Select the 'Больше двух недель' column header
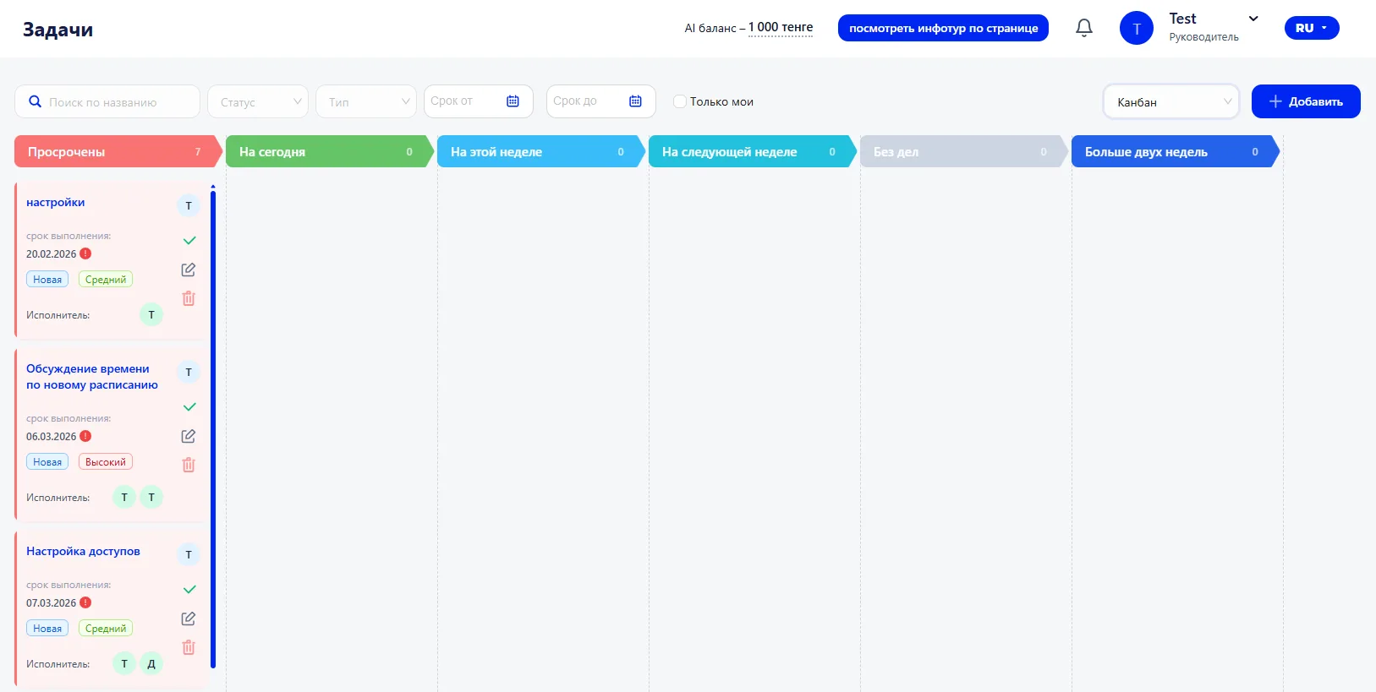1376x692 pixels. [x=1175, y=151]
